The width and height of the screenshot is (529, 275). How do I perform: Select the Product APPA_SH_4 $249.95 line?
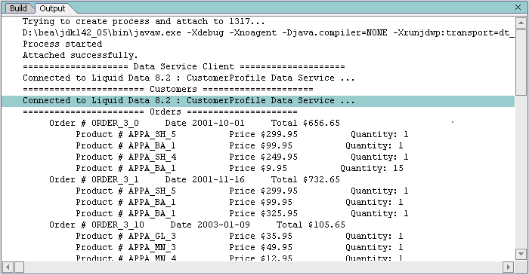[x=243, y=157]
